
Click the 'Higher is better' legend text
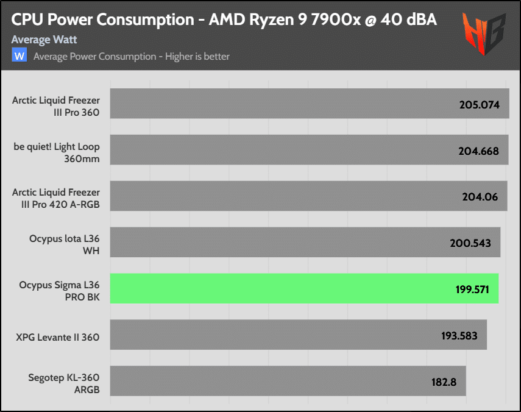pyautogui.click(x=132, y=57)
